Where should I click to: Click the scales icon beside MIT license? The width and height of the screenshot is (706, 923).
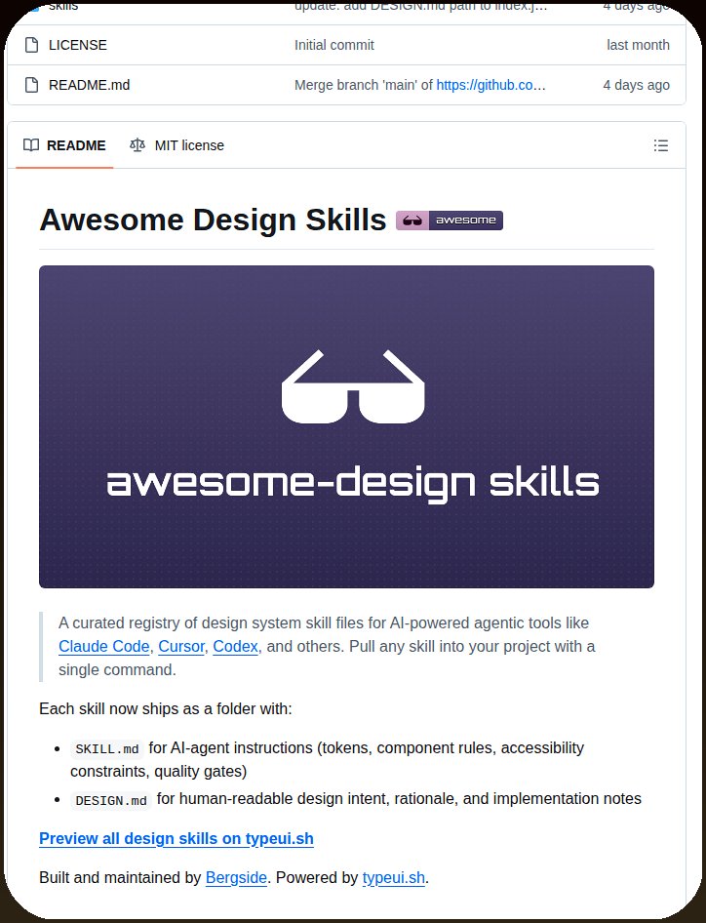(x=137, y=145)
